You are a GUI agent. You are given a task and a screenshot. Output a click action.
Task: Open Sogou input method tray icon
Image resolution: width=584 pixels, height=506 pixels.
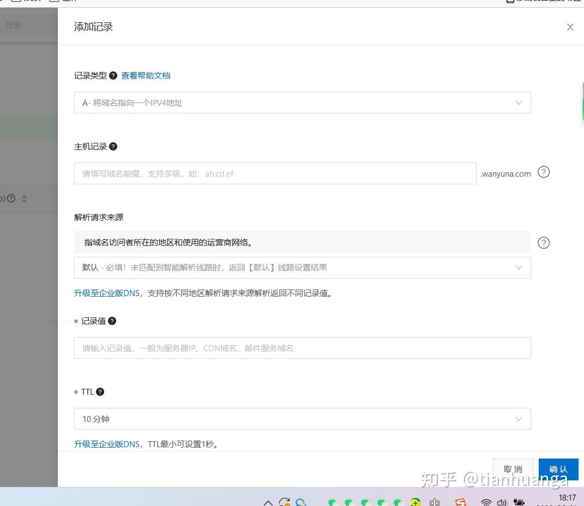point(461,502)
